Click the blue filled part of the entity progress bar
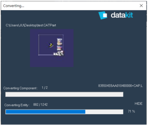This screenshot has height=125, width=148. pyautogui.click(x=45, y=112)
